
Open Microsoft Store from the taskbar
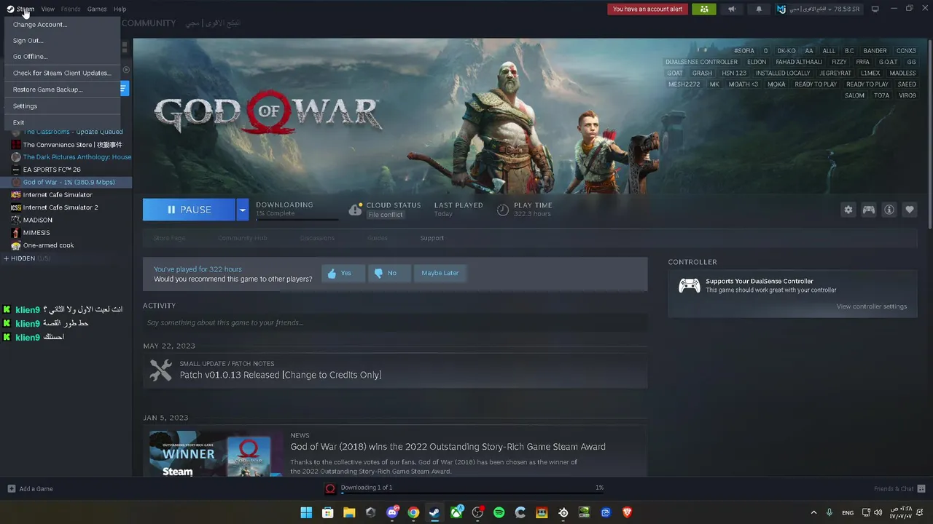(328, 512)
